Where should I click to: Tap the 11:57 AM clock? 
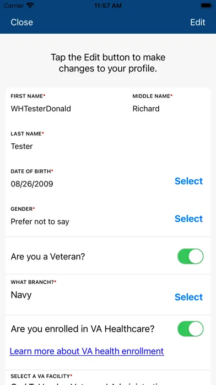pyautogui.click(x=108, y=6)
